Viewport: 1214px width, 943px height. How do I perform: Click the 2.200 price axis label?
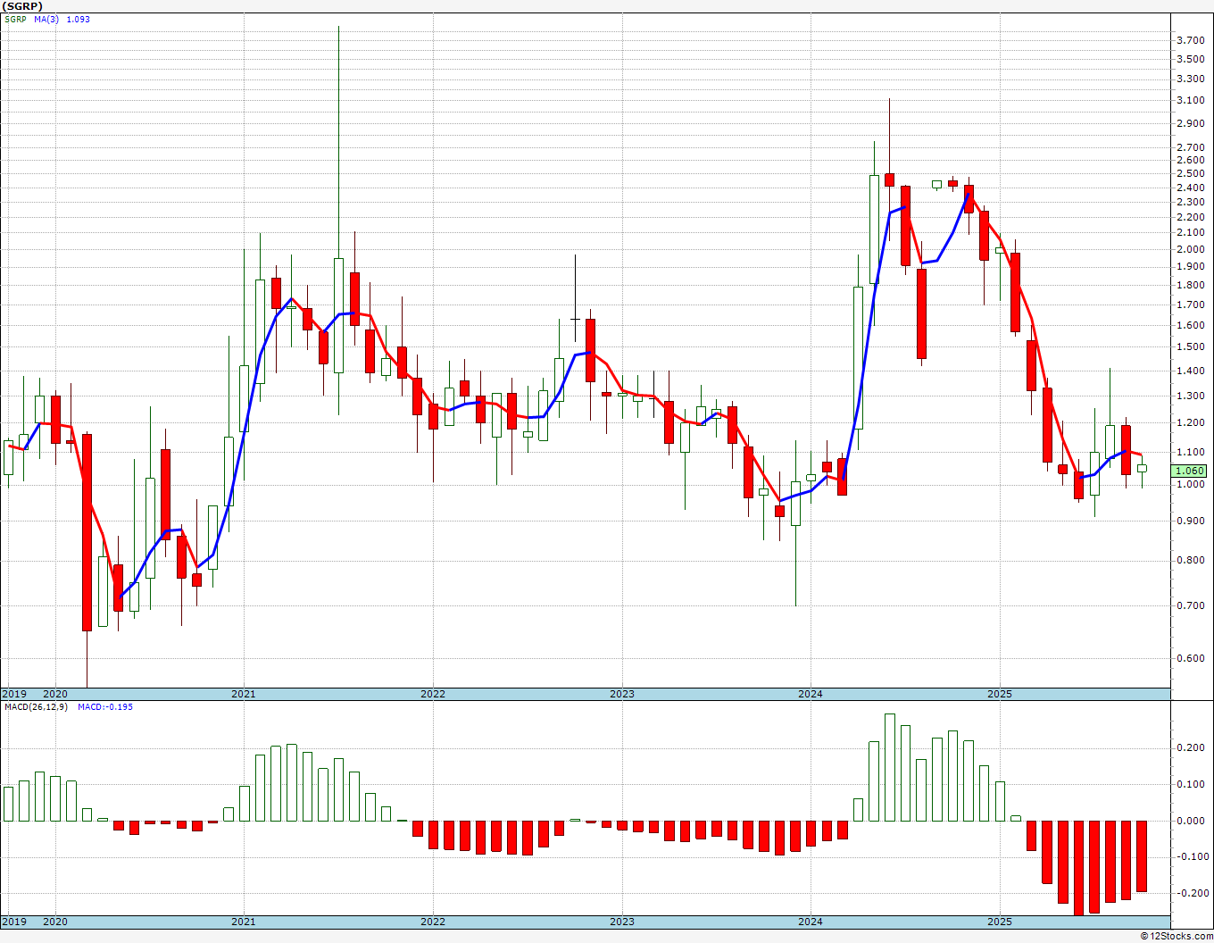click(x=1191, y=217)
